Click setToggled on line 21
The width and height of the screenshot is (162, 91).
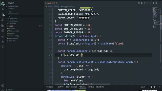(88, 44)
